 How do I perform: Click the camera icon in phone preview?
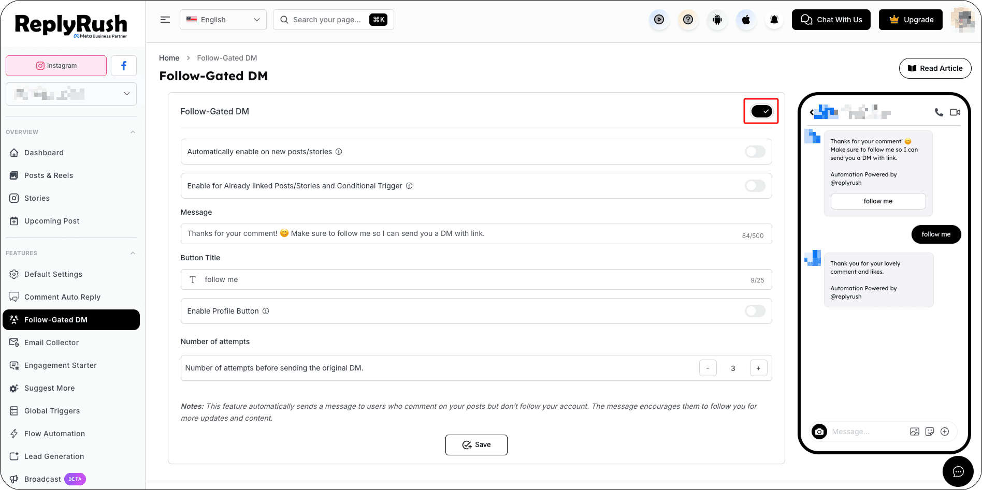[819, 432]
